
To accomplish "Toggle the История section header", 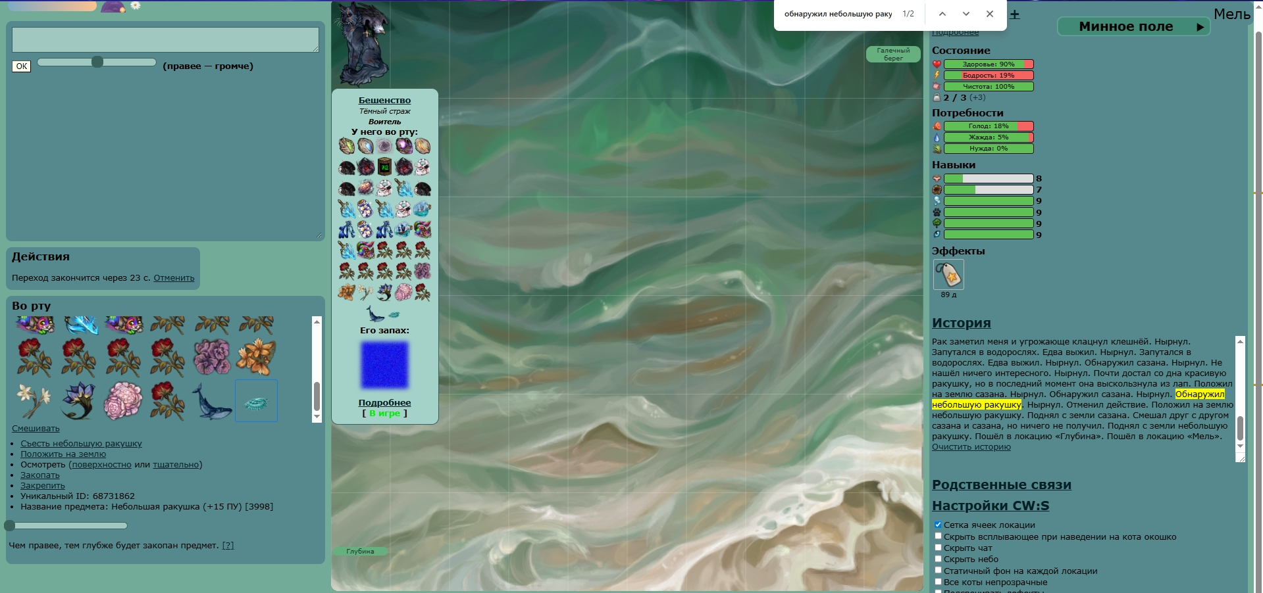I will coord(961,323).
